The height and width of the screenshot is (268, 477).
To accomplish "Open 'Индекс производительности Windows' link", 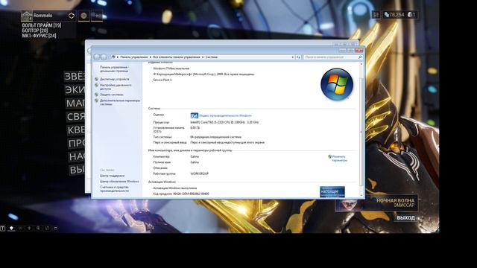I will click(x=225, y=116).
